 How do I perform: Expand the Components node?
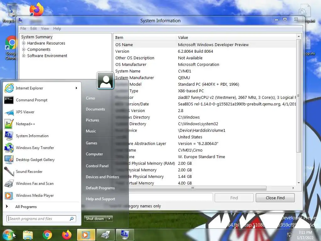pos(24,49)
